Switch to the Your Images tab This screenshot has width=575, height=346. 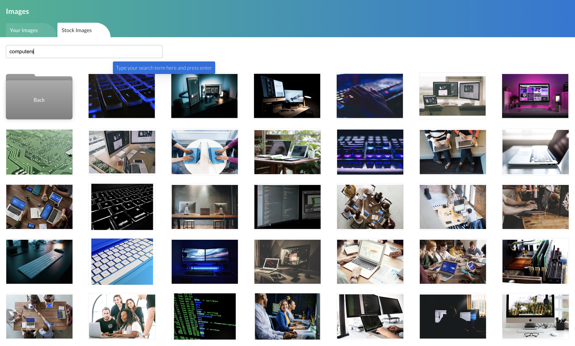[x=24, y=30]
